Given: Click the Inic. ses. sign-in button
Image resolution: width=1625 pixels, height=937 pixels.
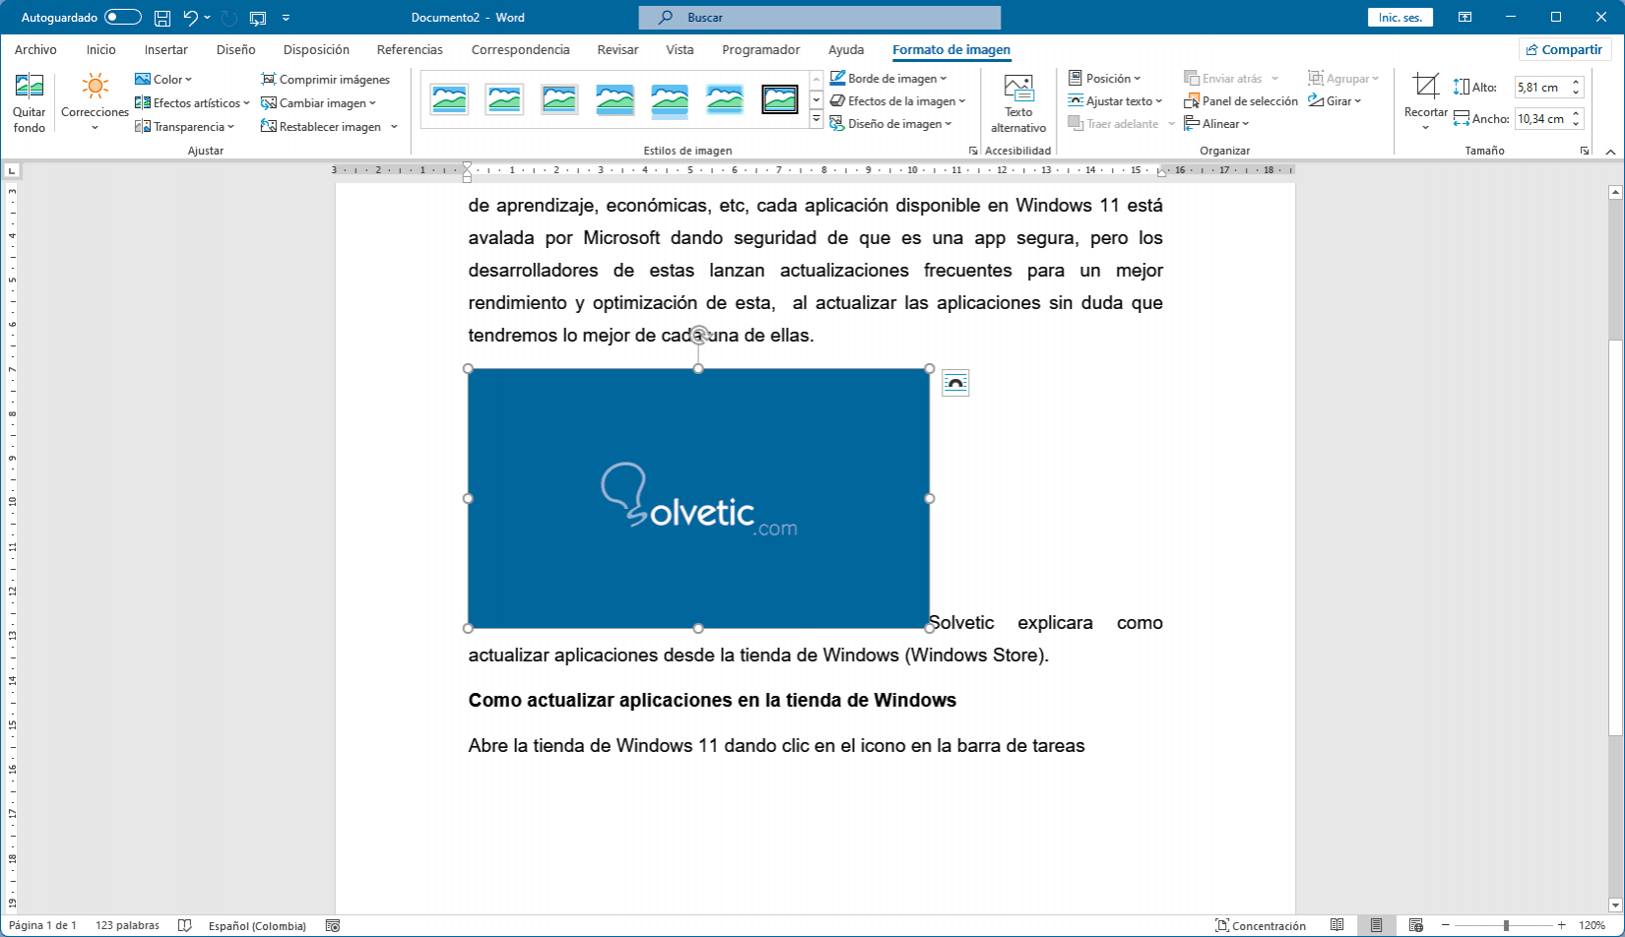Looking at the screenshot, I should pyautogui.click(x=1400, y=18).
